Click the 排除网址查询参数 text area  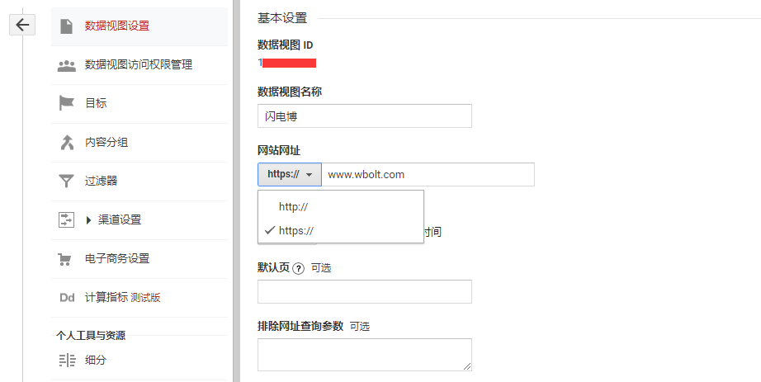click(364, 354)
